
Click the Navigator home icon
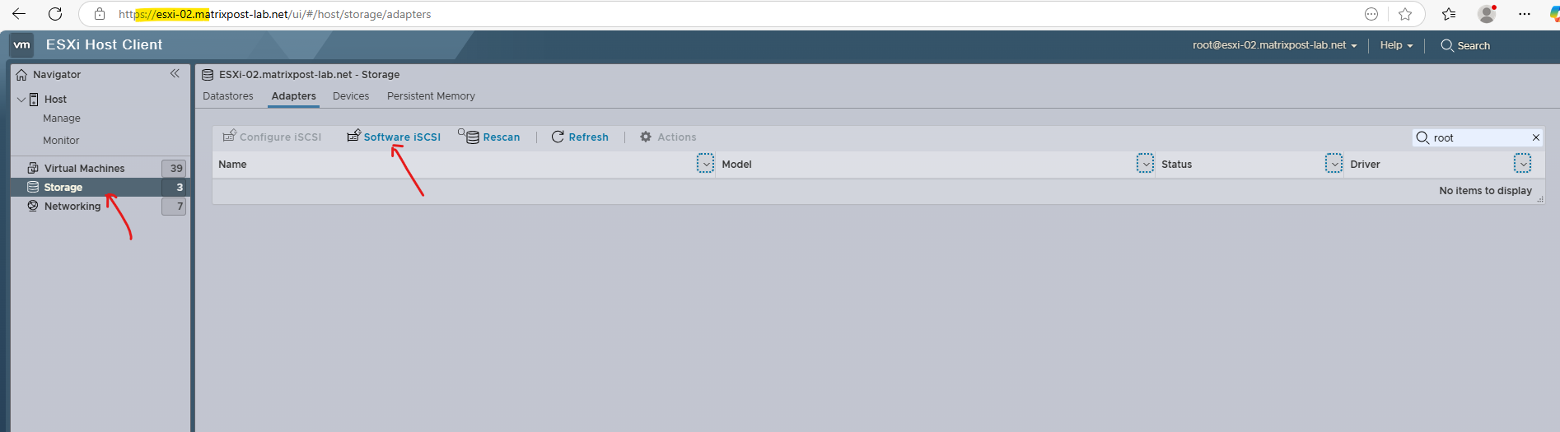coord(21,74)
